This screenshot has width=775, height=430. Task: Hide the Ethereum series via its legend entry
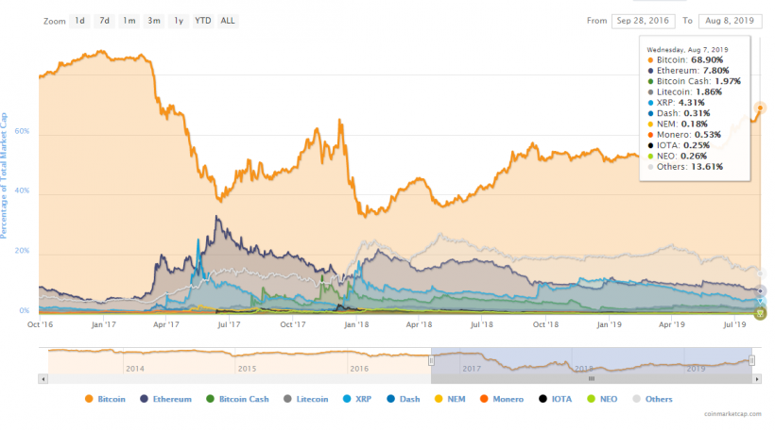click(x=166, y=399)
